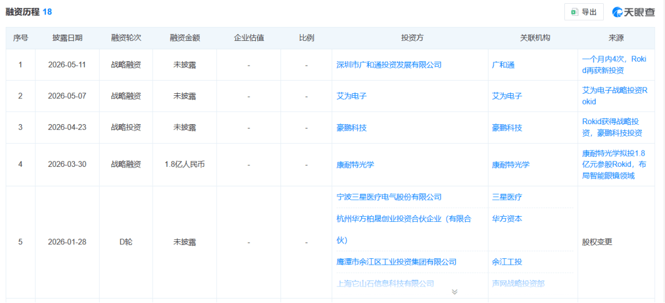Click the 导出 export button
The image size is (665, 303).
584,12
